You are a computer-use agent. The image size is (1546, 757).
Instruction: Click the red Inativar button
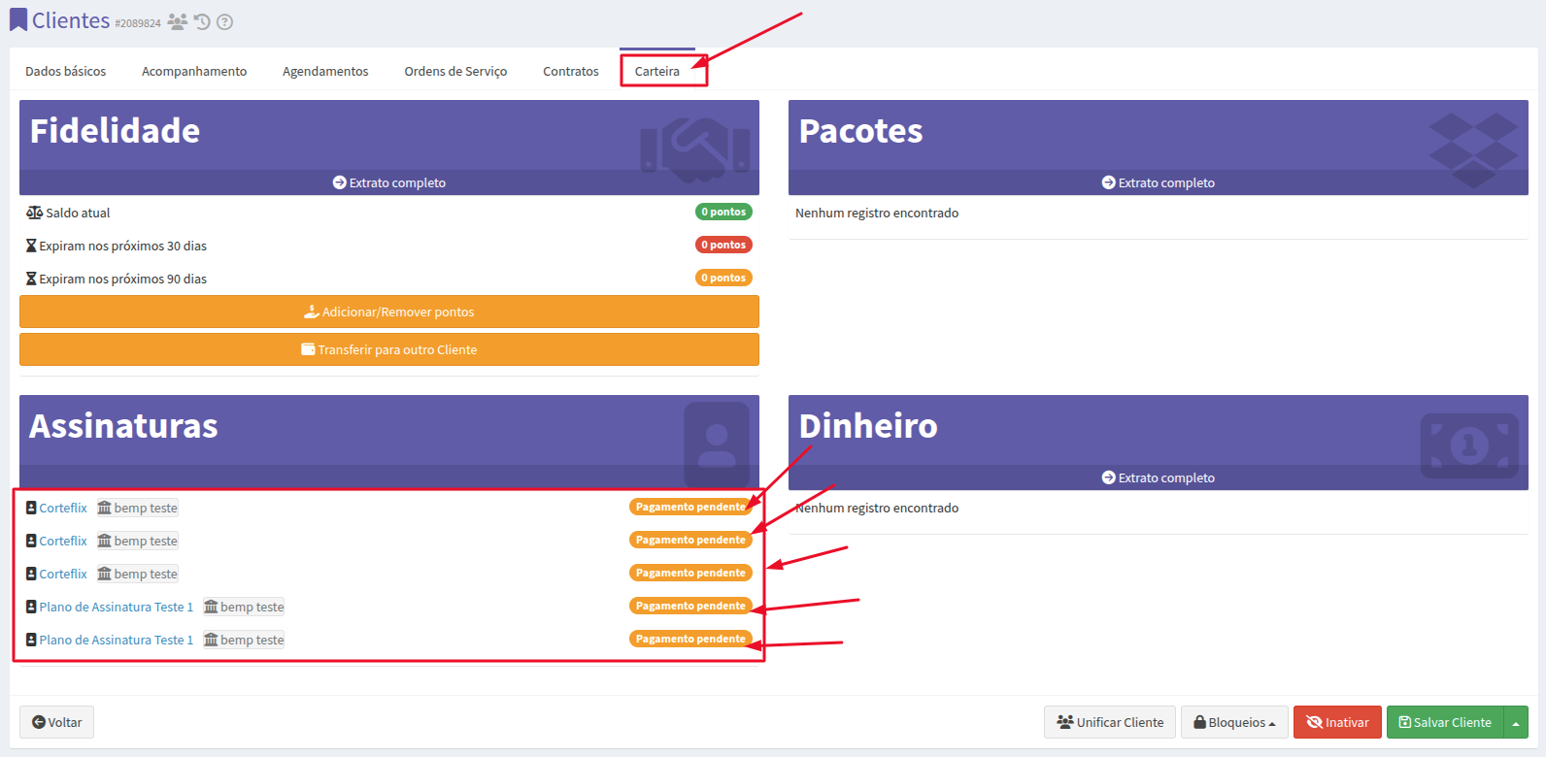coord(1337,722)
